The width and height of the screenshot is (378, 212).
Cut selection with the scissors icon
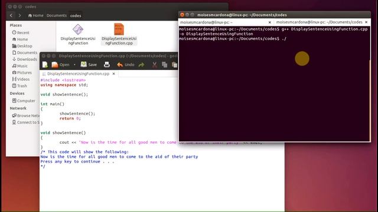(155, 64)
